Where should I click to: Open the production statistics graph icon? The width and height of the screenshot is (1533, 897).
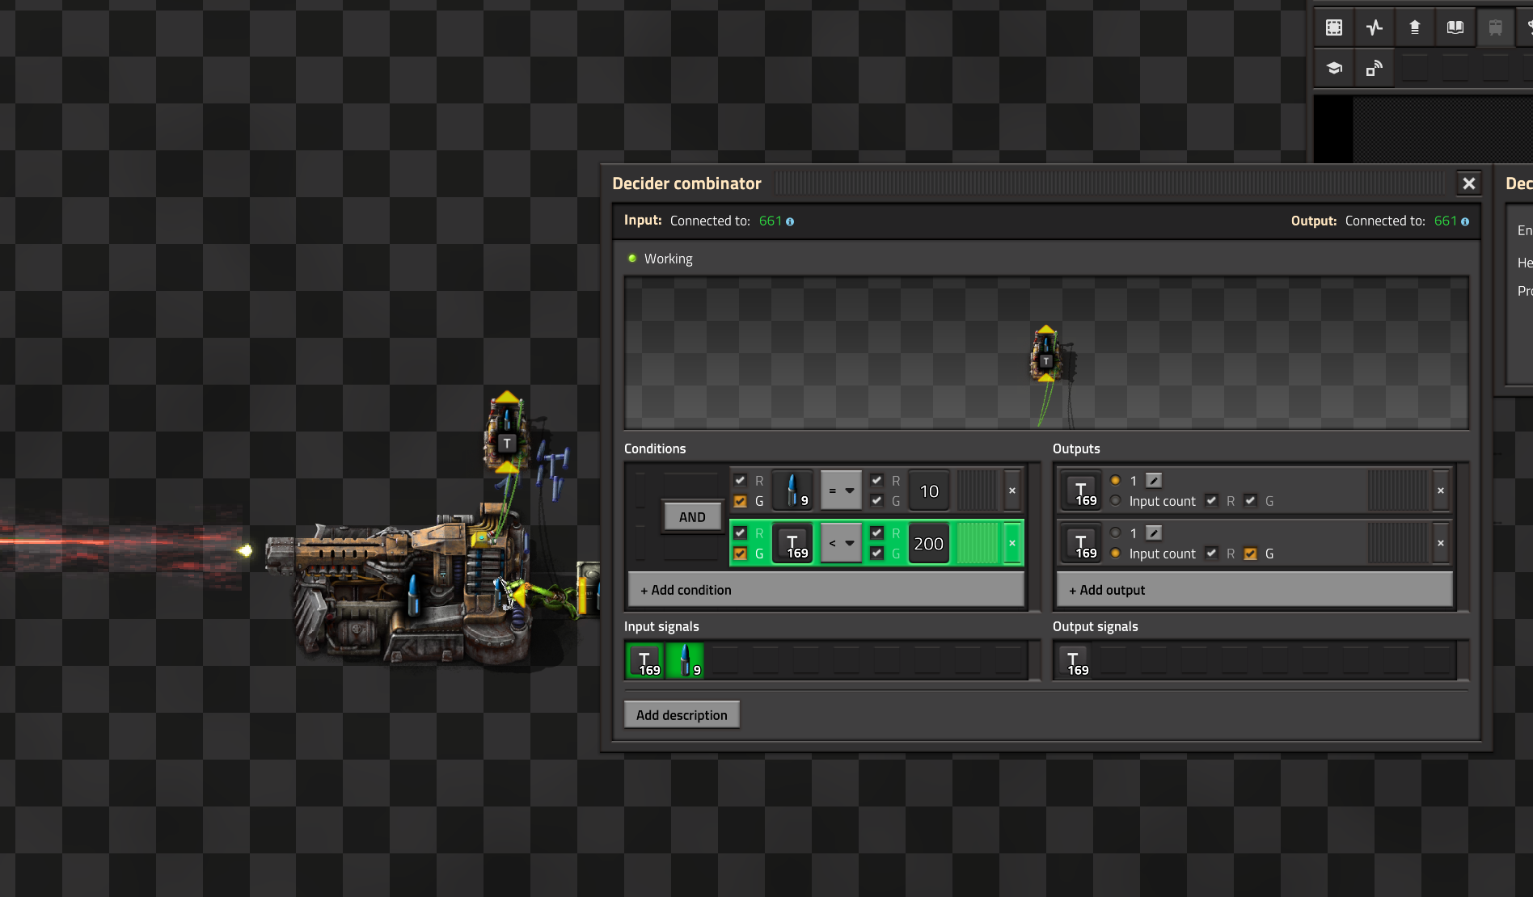1375,28
